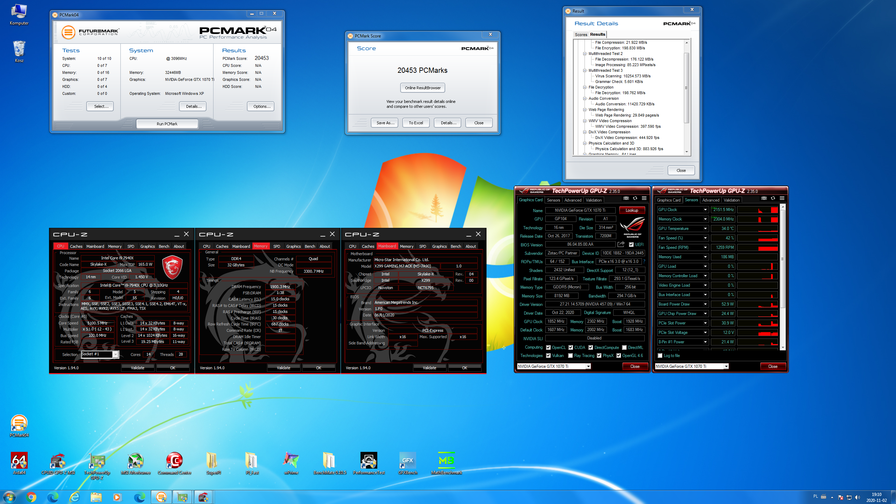This screenshot has height=504, width=896.
Task: Open the Caches tab in the first CPU-Z window
Action: (76, 246)
